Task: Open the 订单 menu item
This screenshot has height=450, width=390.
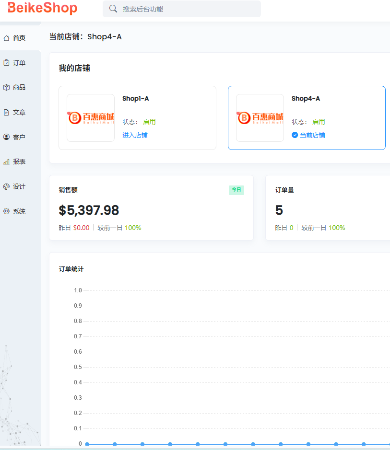Action: pyautogui.click(x=19, y=63)
